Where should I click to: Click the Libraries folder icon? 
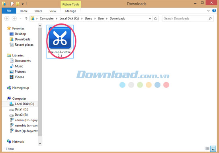9,55
